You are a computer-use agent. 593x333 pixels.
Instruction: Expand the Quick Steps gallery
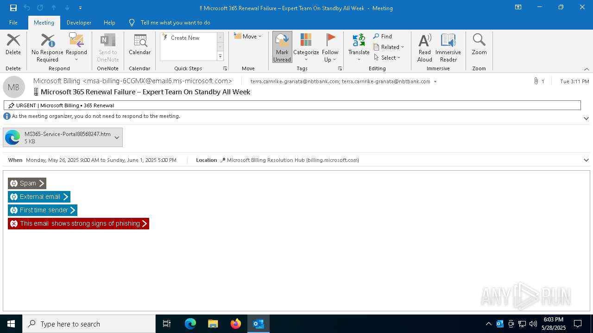[x=221, y=56]
